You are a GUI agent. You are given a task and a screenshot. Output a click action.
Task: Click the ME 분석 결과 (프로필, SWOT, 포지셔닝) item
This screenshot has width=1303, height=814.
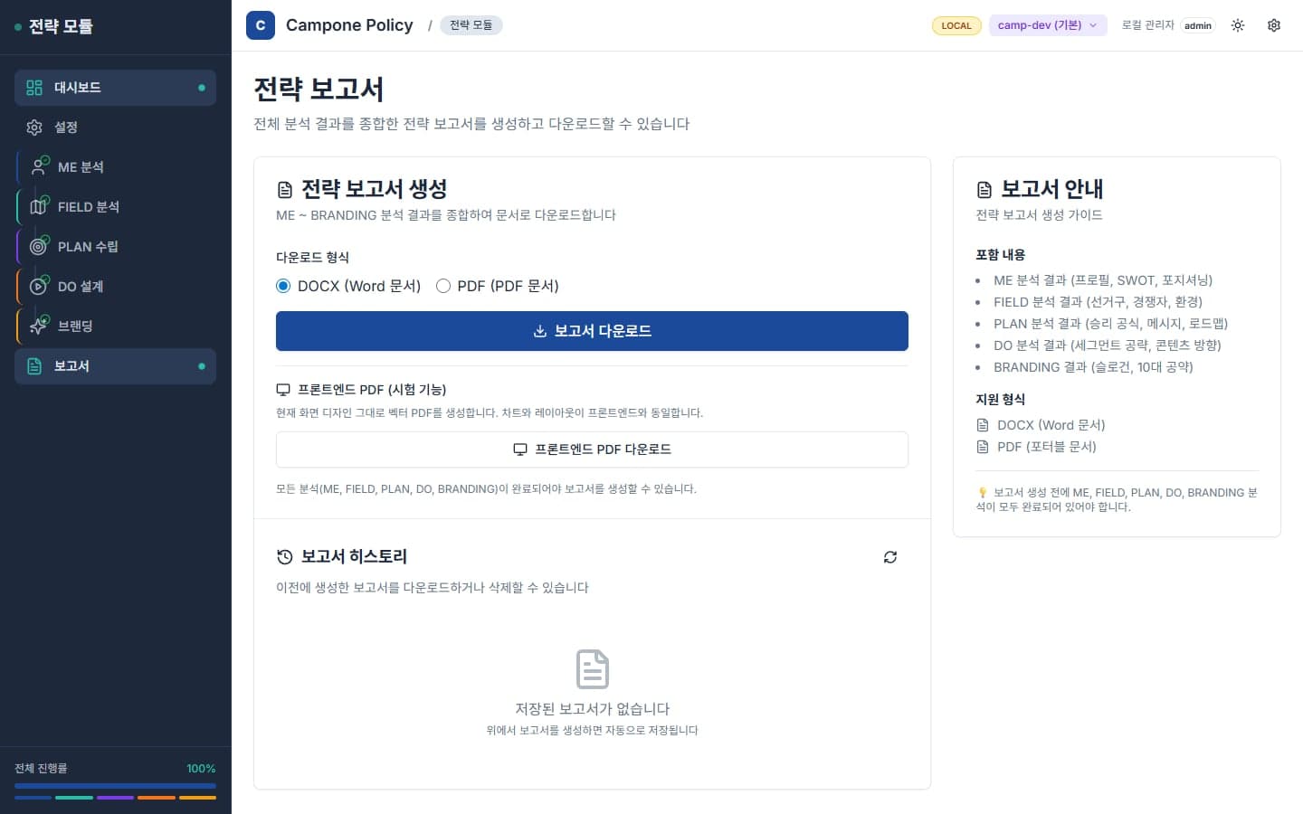pyautogui.click(x=1103, y=280)
